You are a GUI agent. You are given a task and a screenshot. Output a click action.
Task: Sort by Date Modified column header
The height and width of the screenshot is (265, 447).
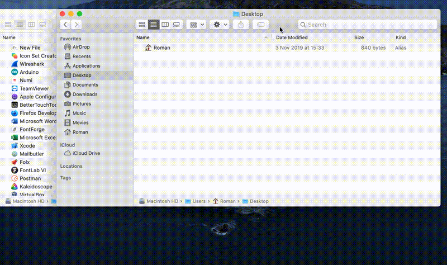pos(311,37)
